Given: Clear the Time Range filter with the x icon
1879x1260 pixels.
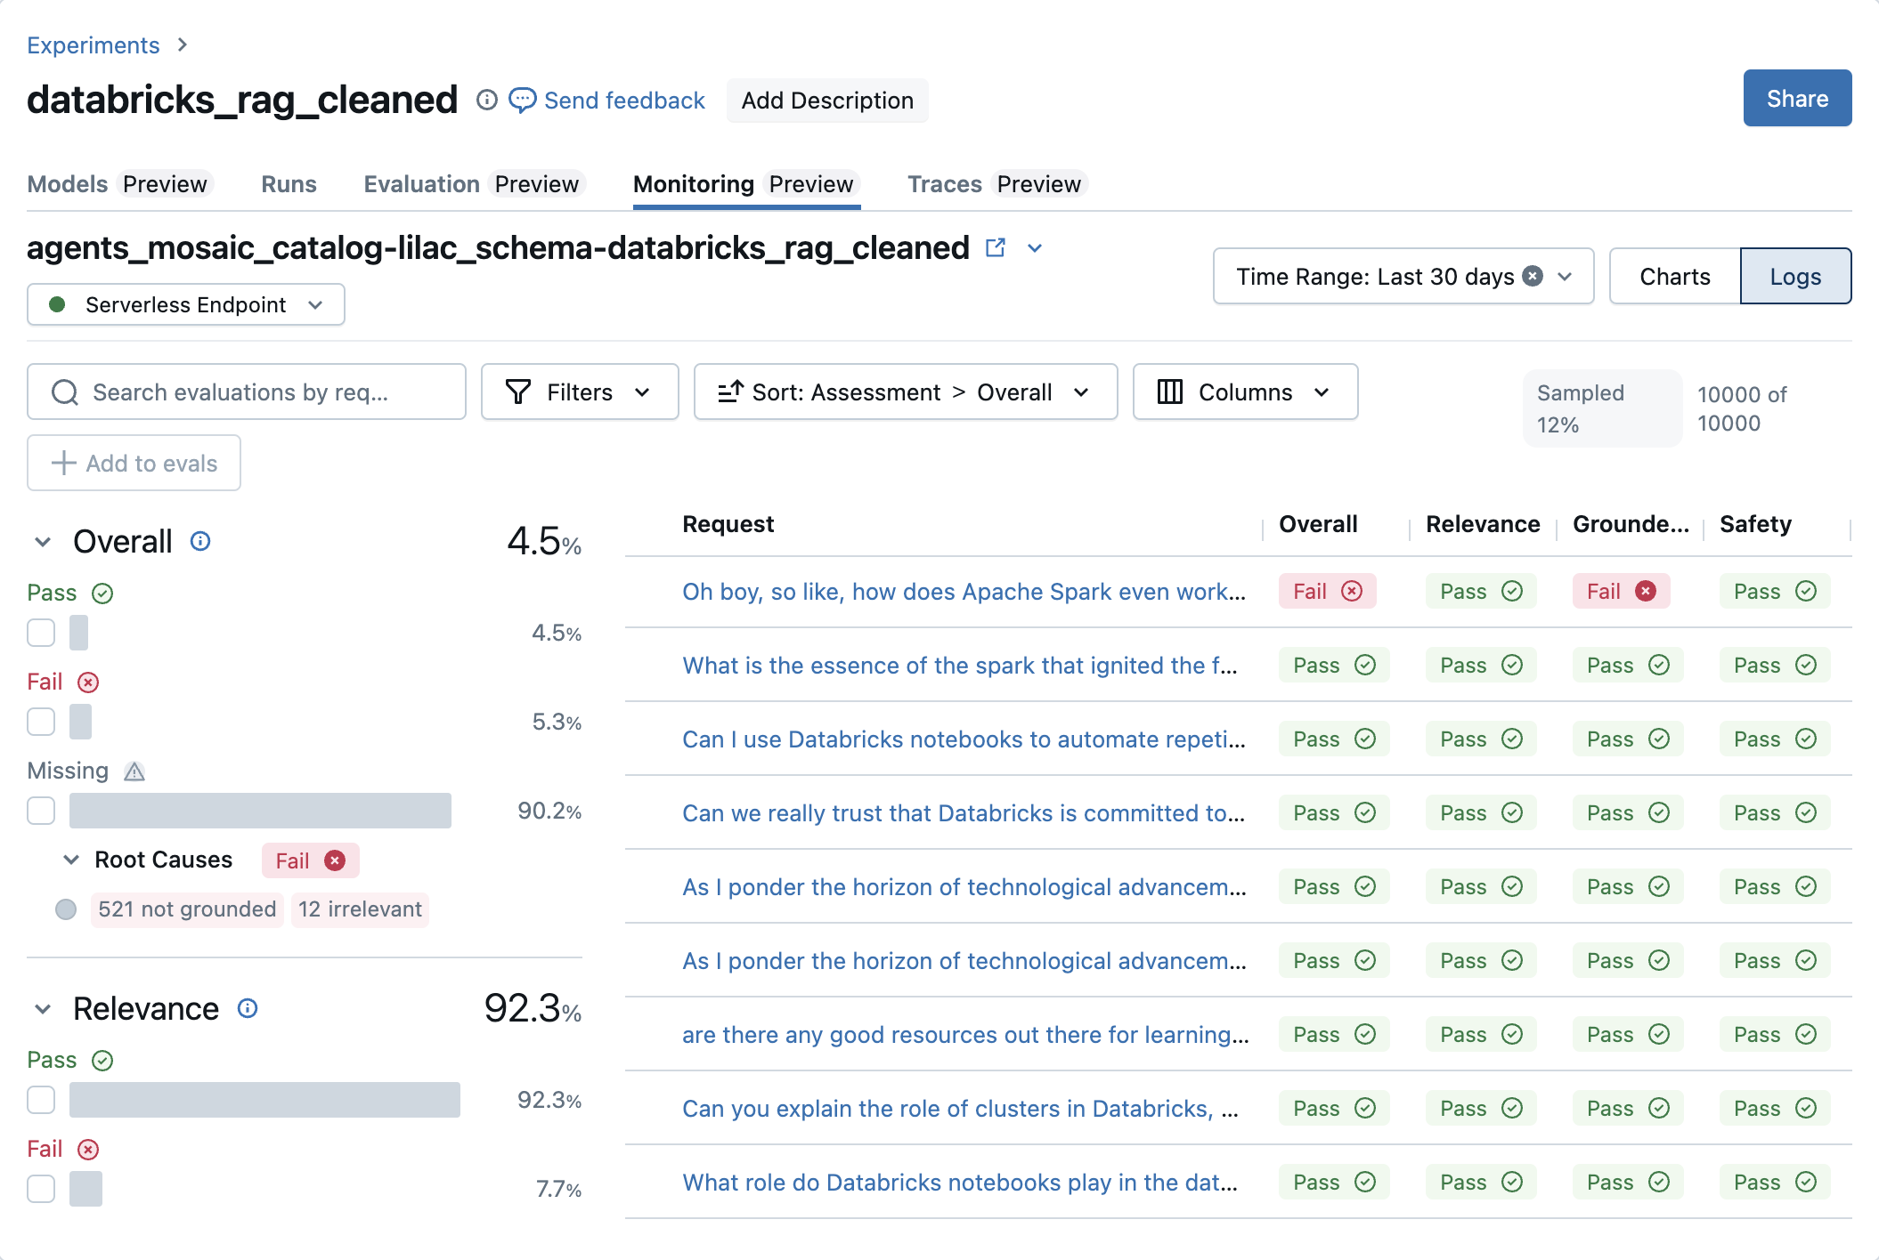Looking at the screenshot, I should (x=1533, y=276).
